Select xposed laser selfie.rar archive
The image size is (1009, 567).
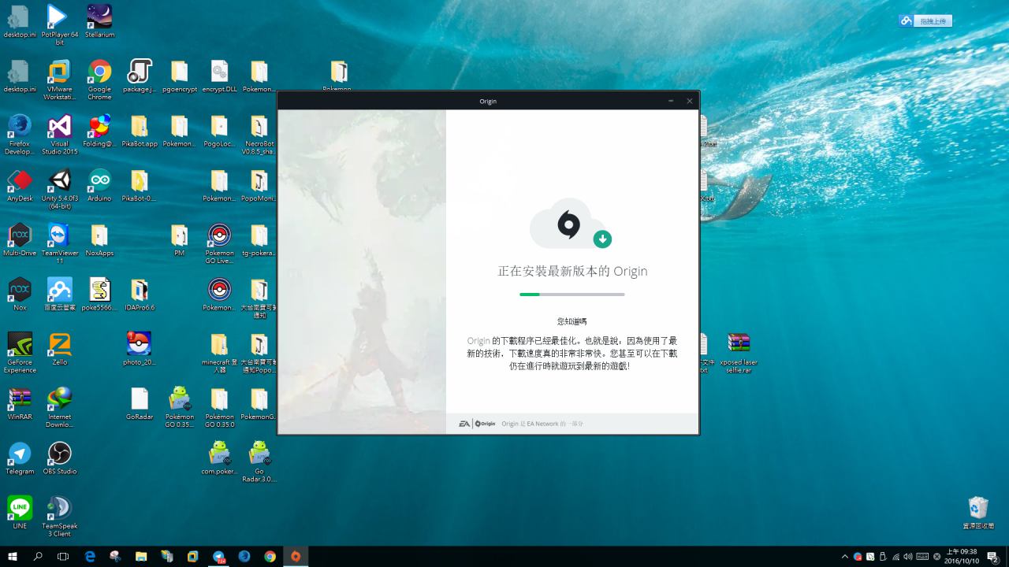coord(739,351)
